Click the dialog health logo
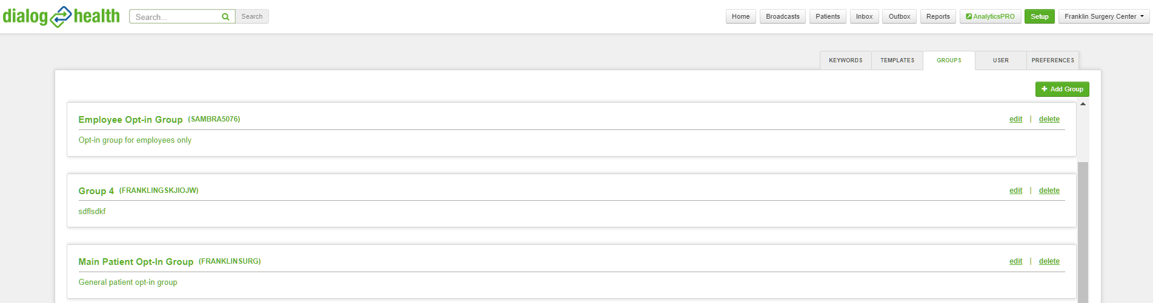Viewport: 1153px width, 303px height. click(61, 16)
